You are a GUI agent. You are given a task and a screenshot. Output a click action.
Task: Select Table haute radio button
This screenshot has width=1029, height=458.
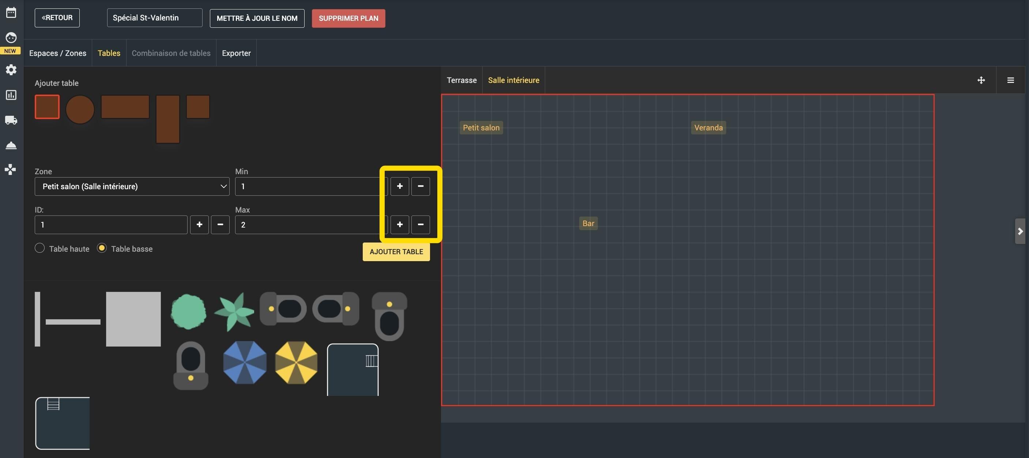click(39, 248)
